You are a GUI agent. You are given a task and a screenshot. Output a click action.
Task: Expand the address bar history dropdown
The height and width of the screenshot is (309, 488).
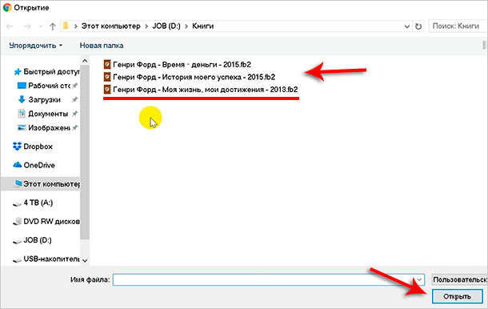point(406,26)
